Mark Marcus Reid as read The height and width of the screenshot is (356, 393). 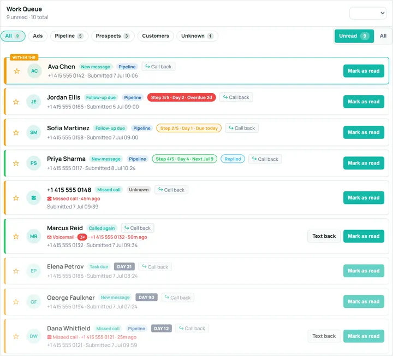pyautogui.click(x=364, y=236)
